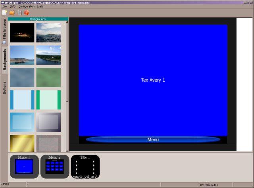This screenshot has width=254, height=188.
Task: Select Menu 1 in the timeline
Action: pos(24,167)
